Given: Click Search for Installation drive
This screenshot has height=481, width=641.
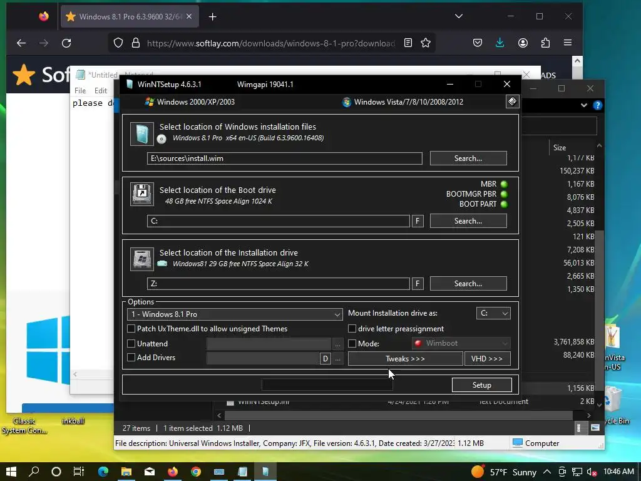Looking at the screenshot, I should pyautogui.click(x=468, y=284).
